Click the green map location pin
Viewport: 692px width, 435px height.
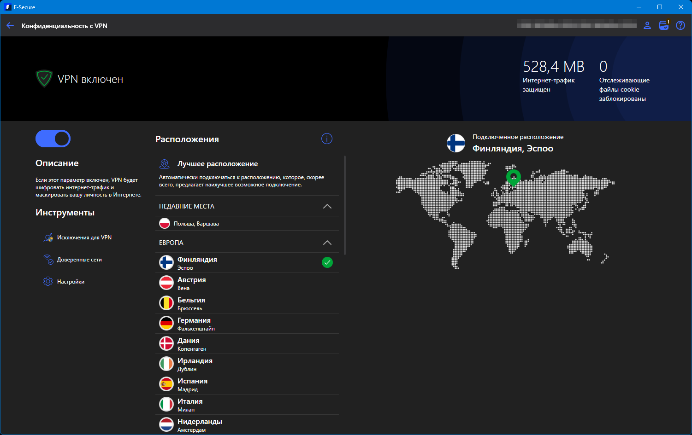point(513,177)
